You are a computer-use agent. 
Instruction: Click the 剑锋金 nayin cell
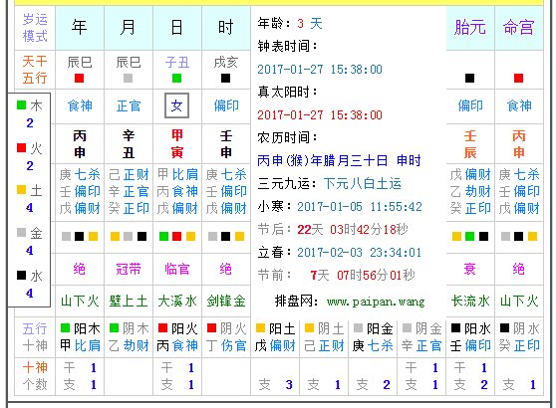[x=226, y=302]
